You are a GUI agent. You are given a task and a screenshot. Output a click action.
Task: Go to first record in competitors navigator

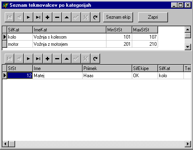pyautogui.click(x=10, y=58)
